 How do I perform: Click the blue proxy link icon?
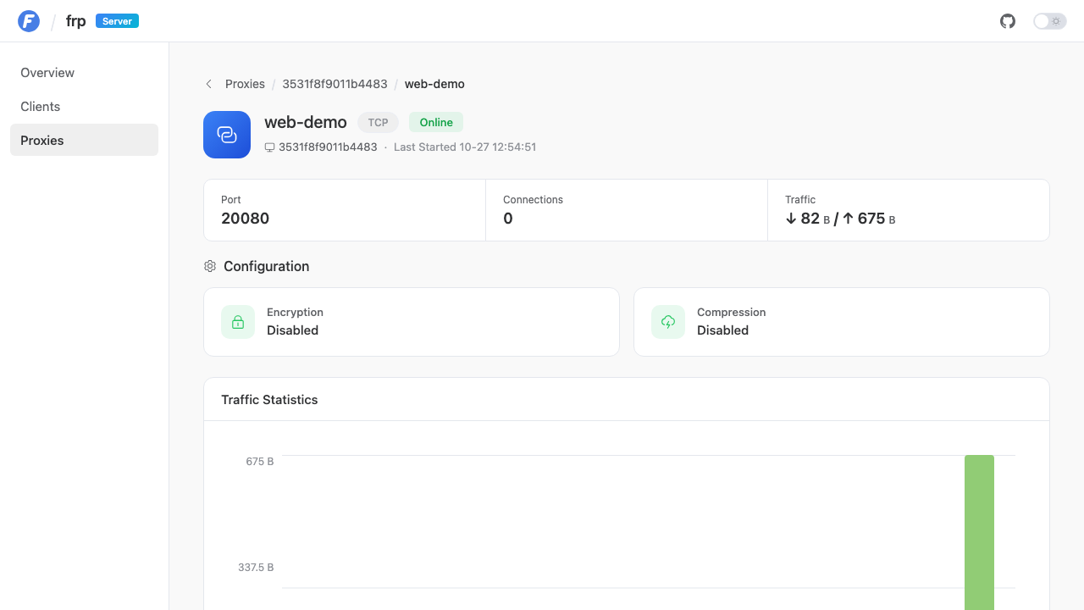tap(227, 135)
